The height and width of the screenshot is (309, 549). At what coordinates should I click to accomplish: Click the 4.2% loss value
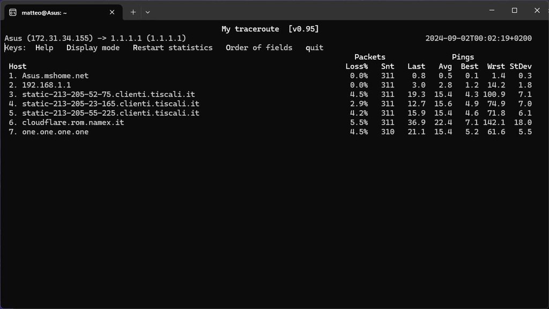coord(359,113)
